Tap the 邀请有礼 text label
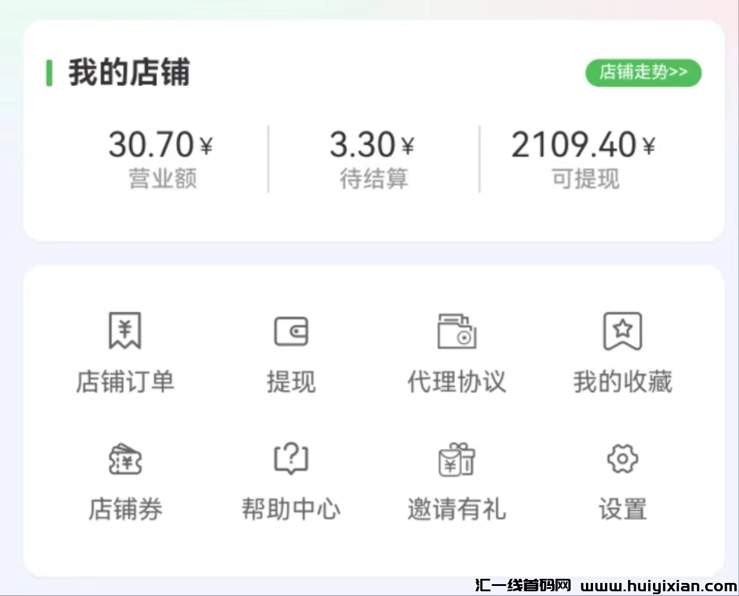The image size is (739, 596). pos(457,509)
